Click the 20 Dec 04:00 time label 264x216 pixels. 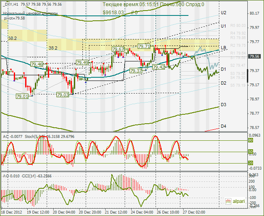point(64,212)
